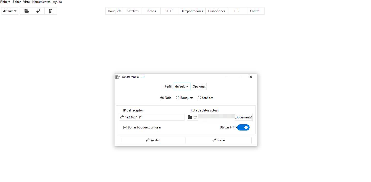The image size is (371, 182).
Task: Choose the Satélites radio option
Action: 199,98
